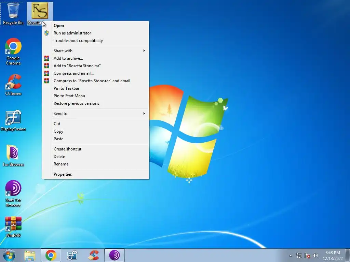The height and width of the screenshot is (262, 350).
Task: Select Pin to Taskbar
Action: tap(95, 88)
